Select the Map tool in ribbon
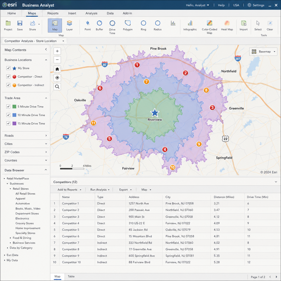Viewport: 281px width, 281px height. (x=55, y=26)
